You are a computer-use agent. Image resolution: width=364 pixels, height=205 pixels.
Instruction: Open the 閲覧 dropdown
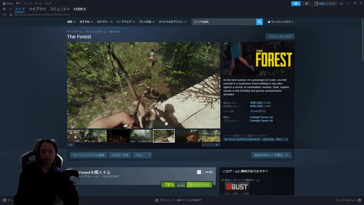pos(71,22)
